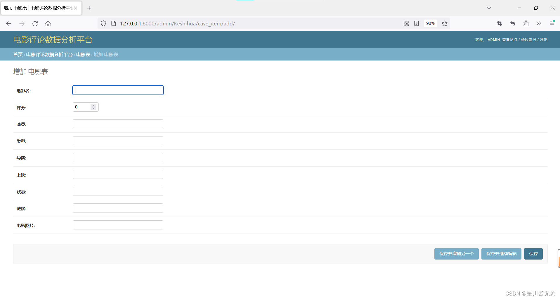Open a new browser tab
The image size is (560, 299).
pyautogui.click(x=89, y=8)
